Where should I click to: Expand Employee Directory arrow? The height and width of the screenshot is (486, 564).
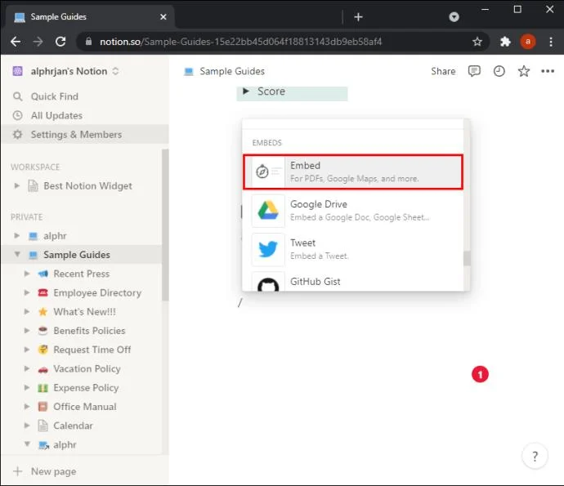(x=27, y=292)
